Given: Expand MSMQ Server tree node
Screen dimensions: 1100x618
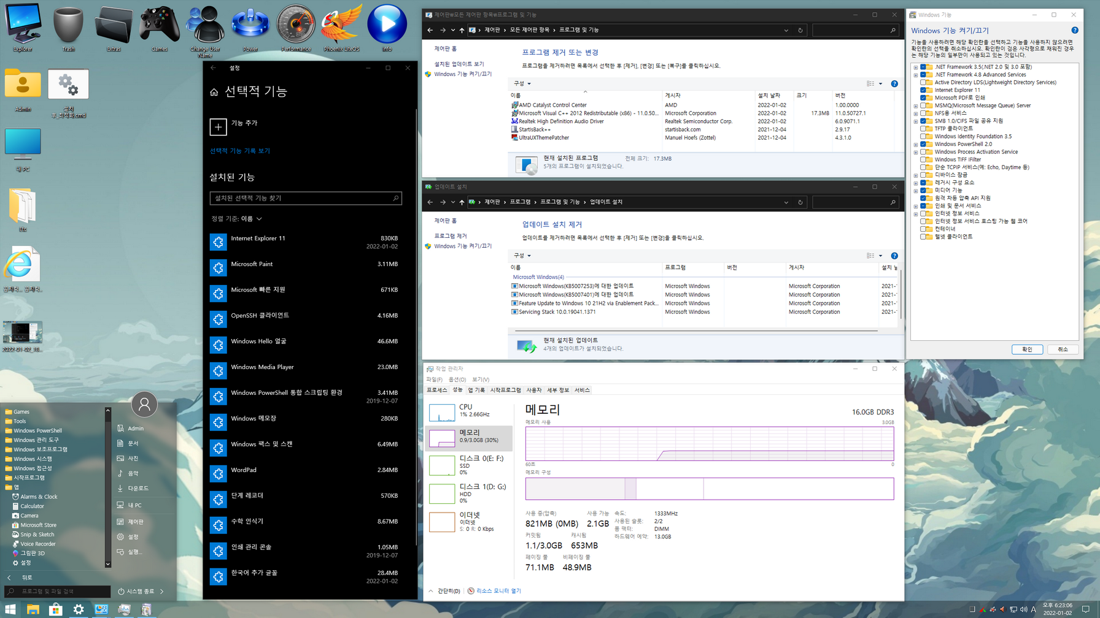Looking at the screenshot, I should (916, 106).
